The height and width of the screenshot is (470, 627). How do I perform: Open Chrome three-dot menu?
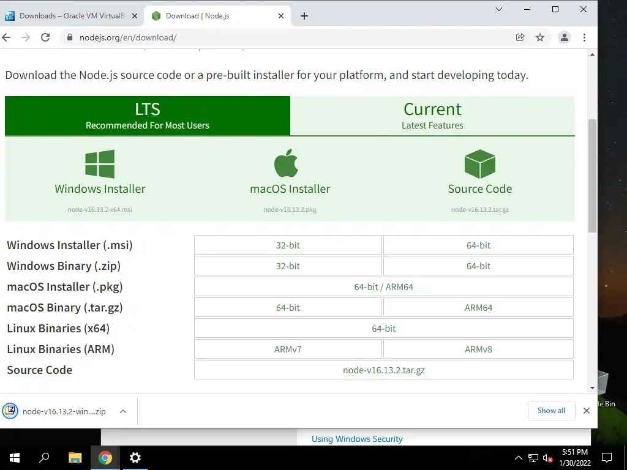tap(584, 37)
